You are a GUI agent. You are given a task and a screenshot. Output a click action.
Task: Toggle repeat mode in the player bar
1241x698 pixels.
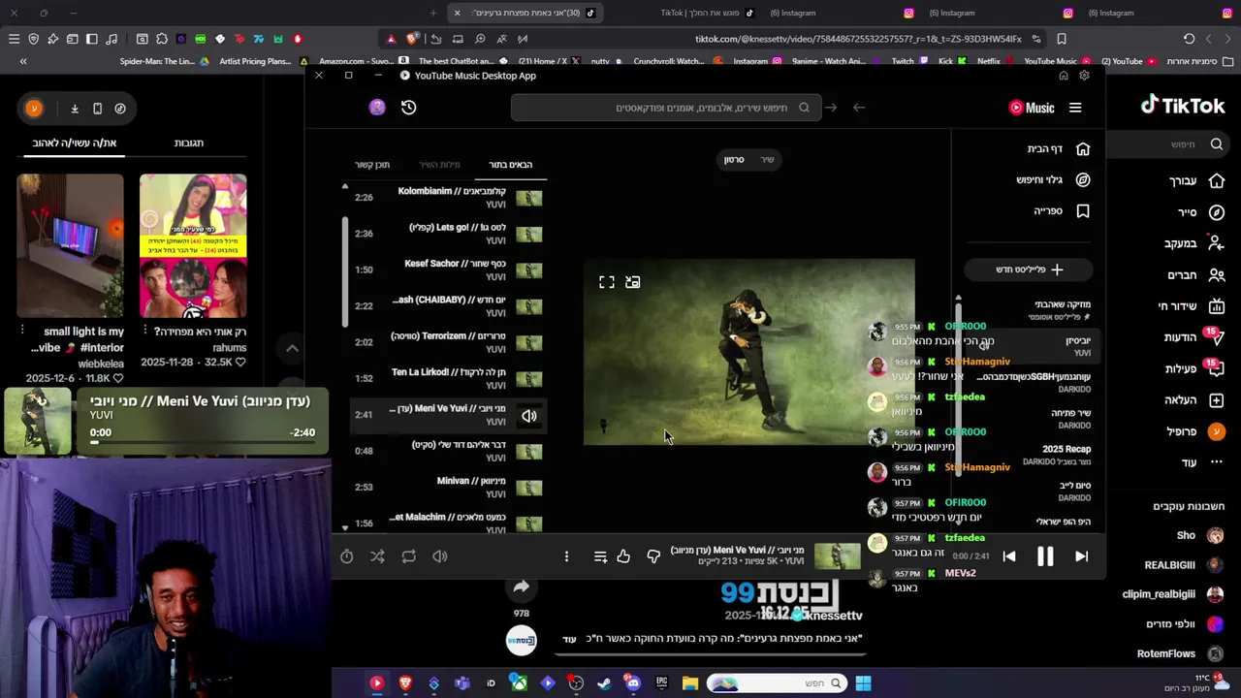408,556
